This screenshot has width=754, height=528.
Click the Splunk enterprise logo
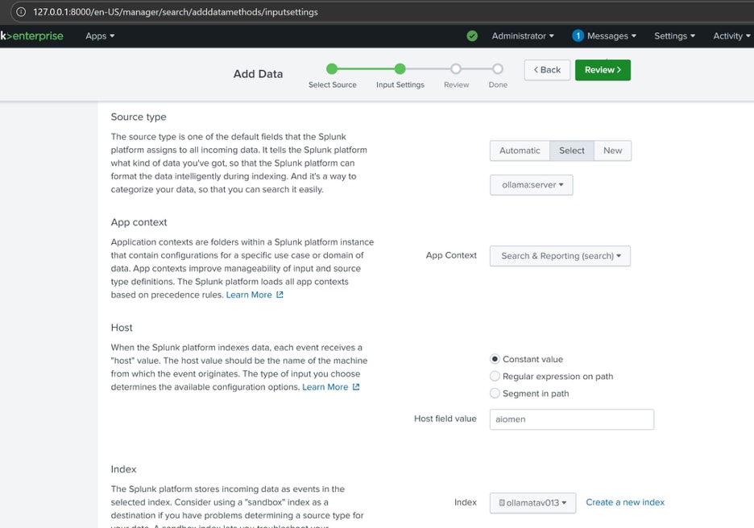[x=32, y=35]
